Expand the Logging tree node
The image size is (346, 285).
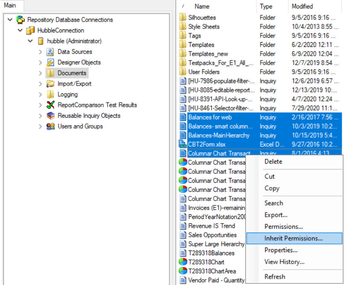click(40, 95)
